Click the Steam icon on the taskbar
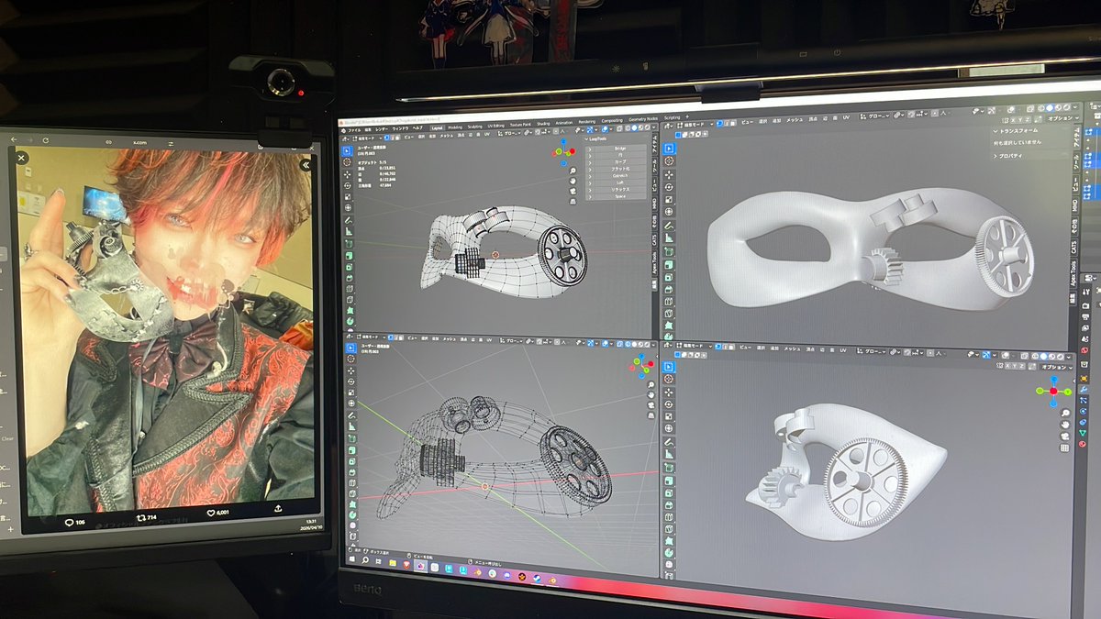 [537, 578]
